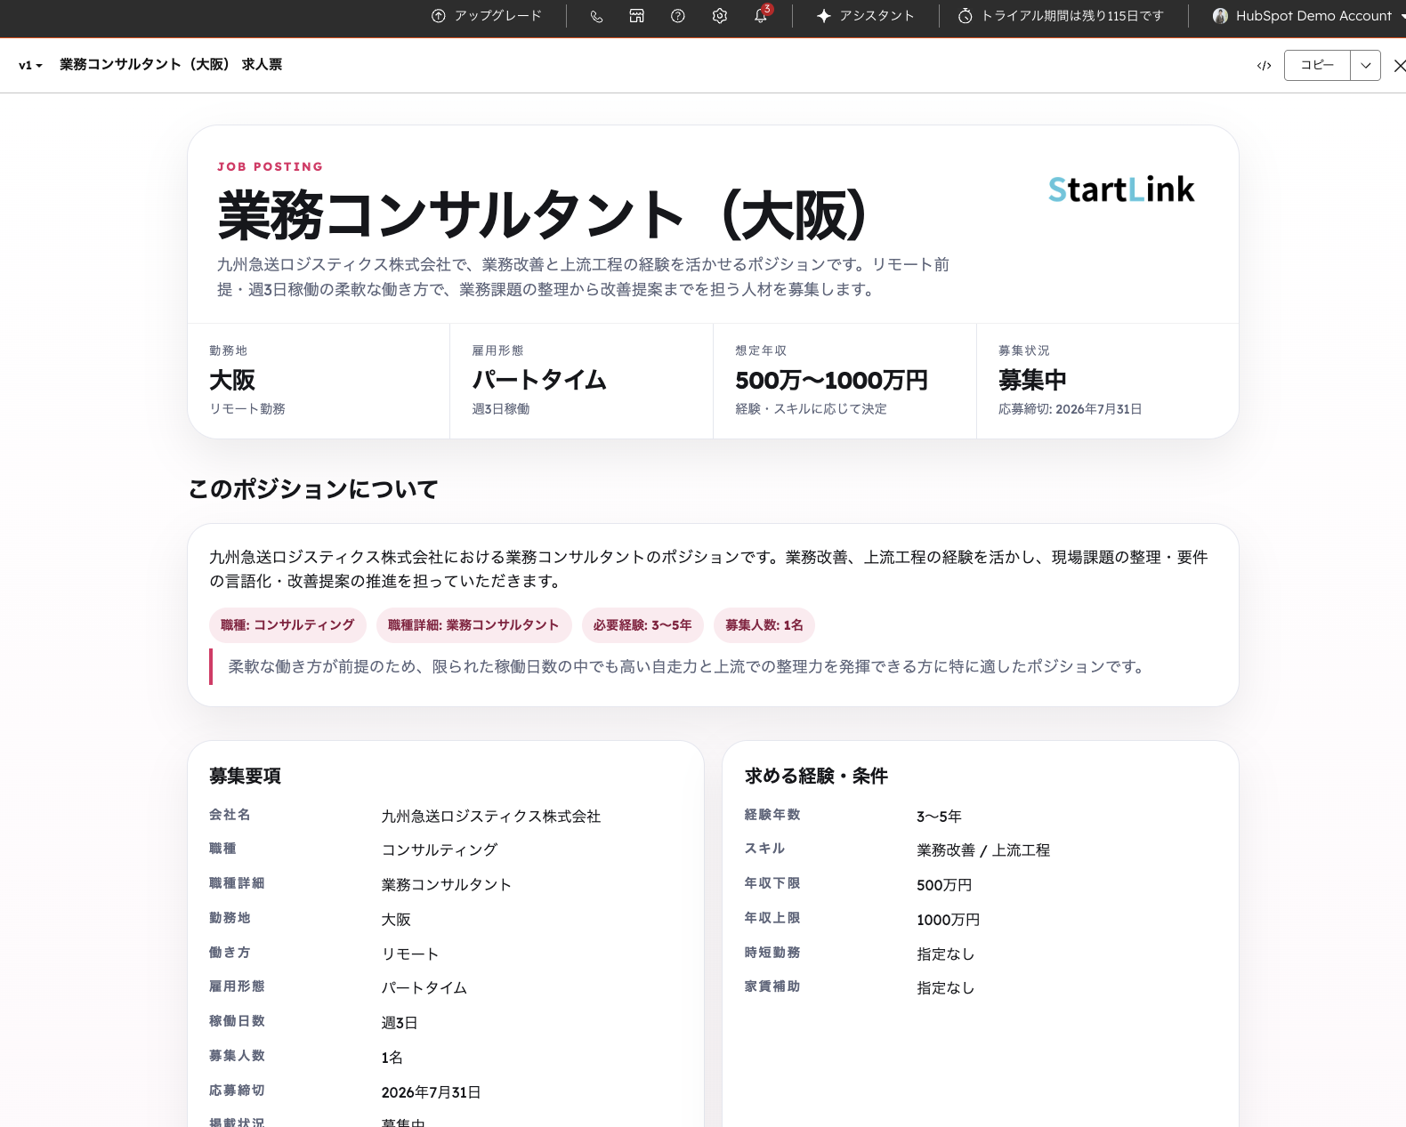1406x1127 pixels.
Task: Click the 3〜5年 experience years value
Action: (x=939, y=817)
